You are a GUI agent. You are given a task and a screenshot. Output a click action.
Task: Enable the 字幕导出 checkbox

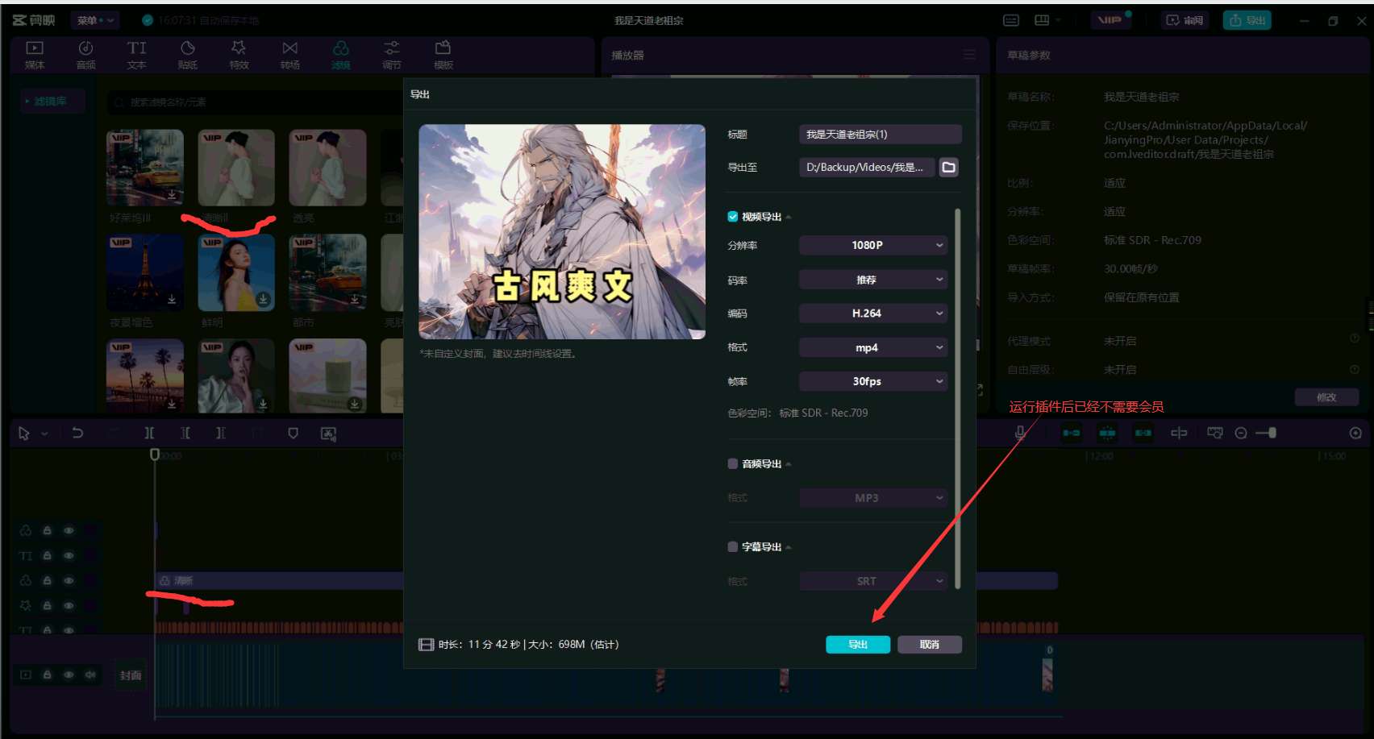click(732, 546)
